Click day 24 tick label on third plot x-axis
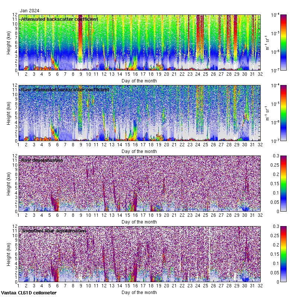The image size is (290, 297). pos(198,215)
